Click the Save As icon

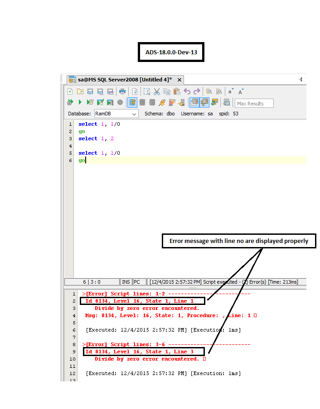click(100, 91)
